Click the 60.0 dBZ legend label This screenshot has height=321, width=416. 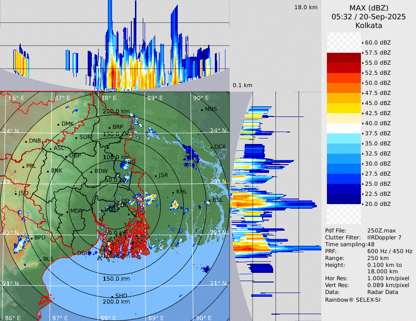pos(377,43)
